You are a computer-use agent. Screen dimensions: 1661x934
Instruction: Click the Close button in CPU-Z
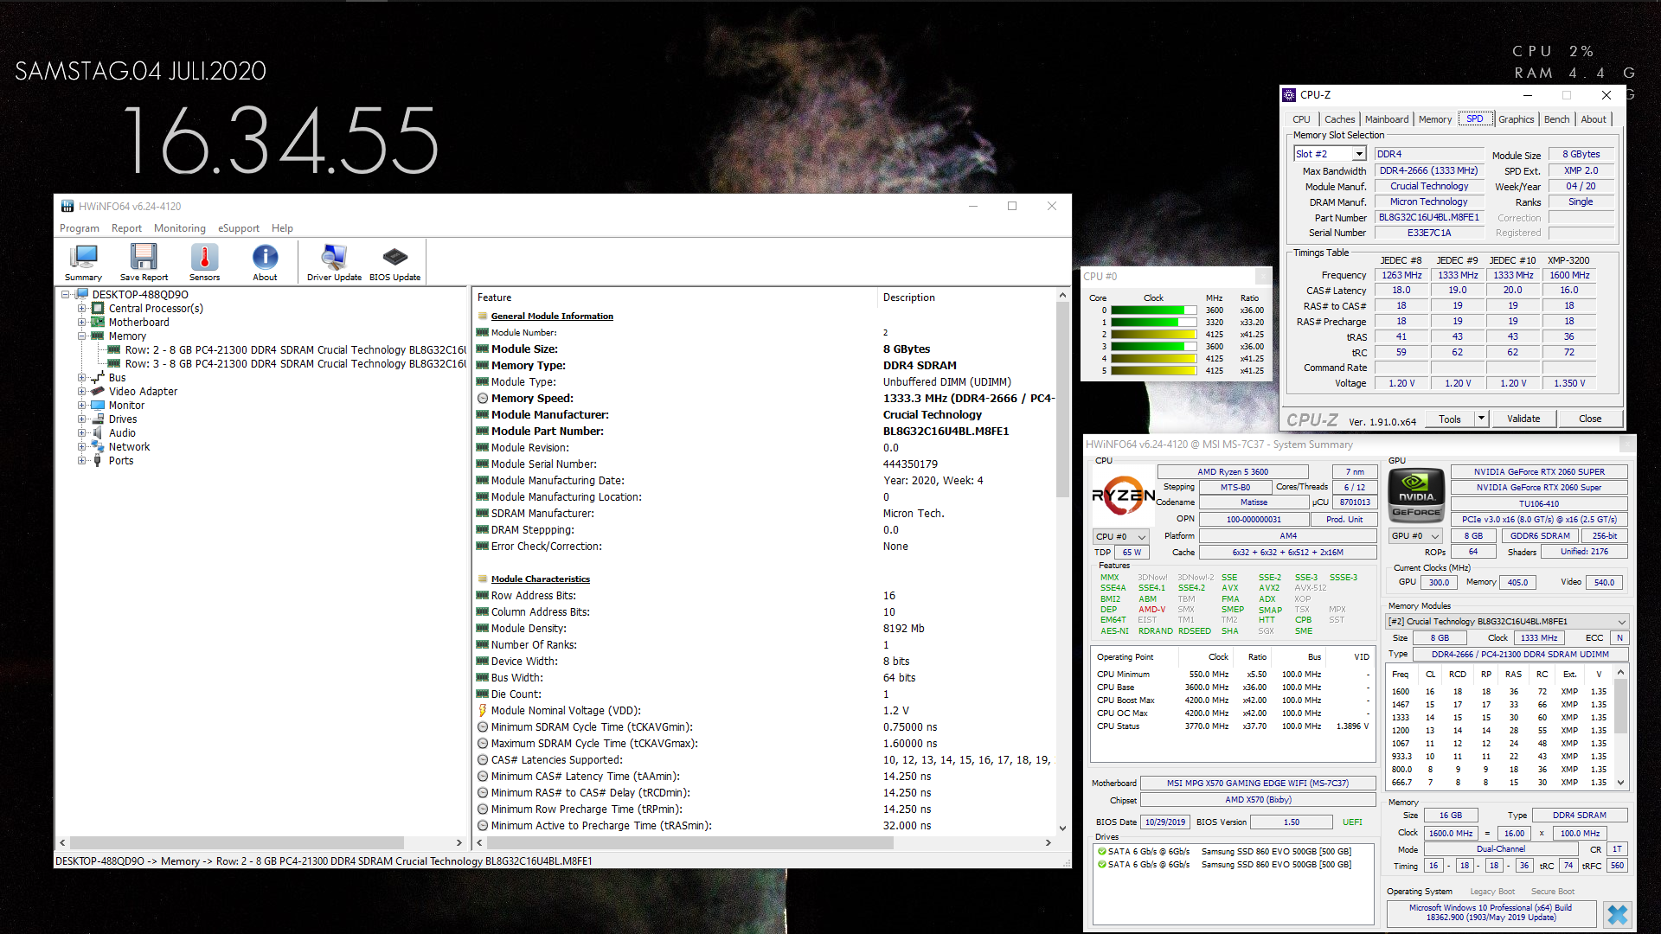pyautogui.click(x=1590, y=419)
